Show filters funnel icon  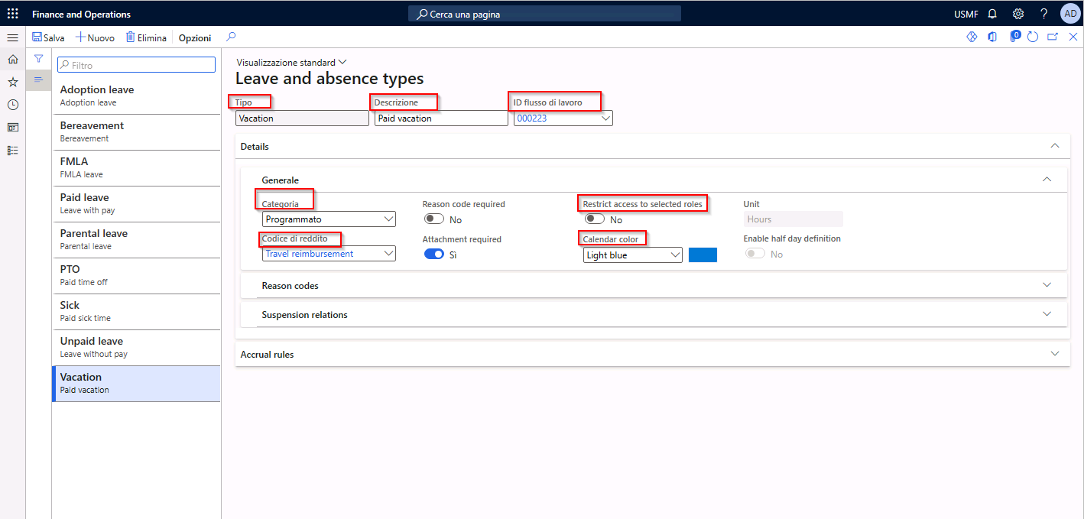[x=38, y=59]
